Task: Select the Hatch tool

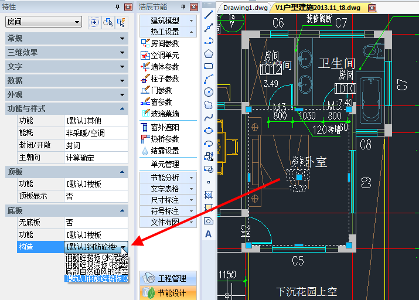Action: coord(209,195)
